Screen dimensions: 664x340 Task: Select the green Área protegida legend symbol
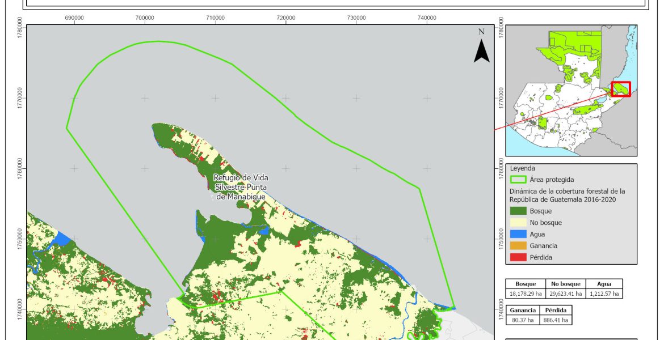click(518, 180)
